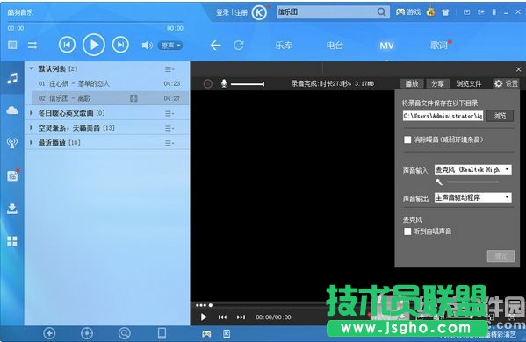The image size is (526, 342).
Task: Click the MV icon on 信乐团 row
Action: (x=133, y=98)
